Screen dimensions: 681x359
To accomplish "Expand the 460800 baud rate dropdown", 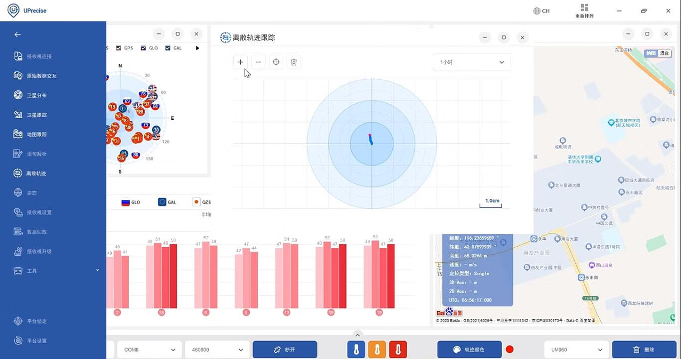I will pyautogui.click(x=217, y=350).
